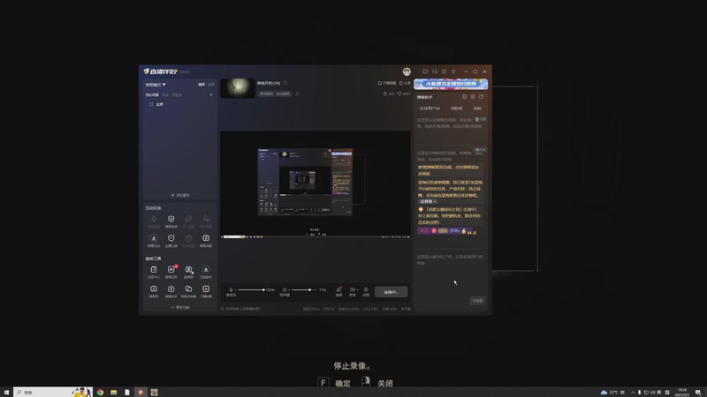The width and height of the screenshot is (707, 397).
Task: Open the 任务中心 tool in 基础工具
Action: click(154, 272)
